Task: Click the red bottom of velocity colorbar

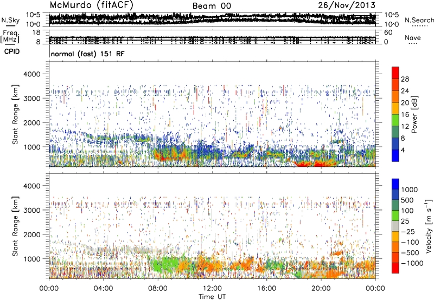Action: click(395, 268)
